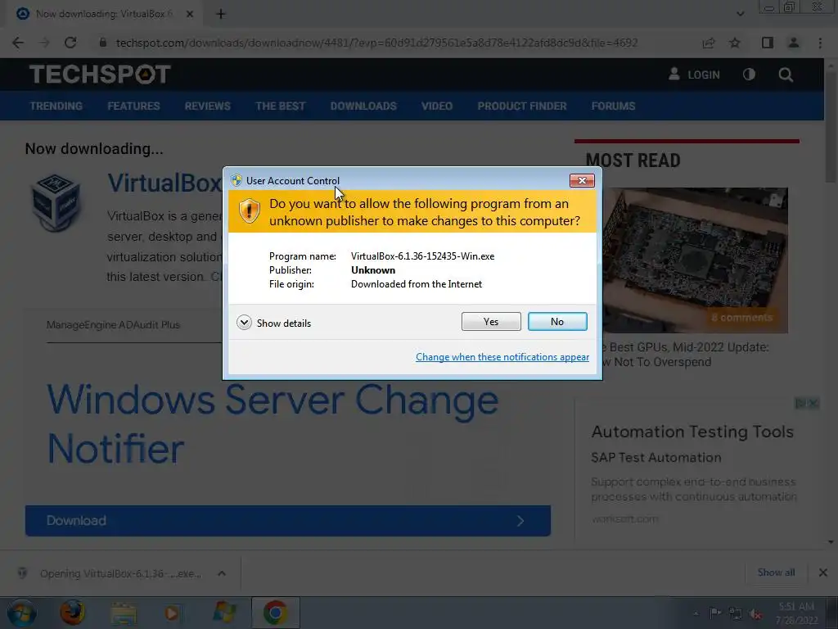Open the DOWNLOADS menu item
Viewport: 838px width, 629px height.
(x=363, y=106)
